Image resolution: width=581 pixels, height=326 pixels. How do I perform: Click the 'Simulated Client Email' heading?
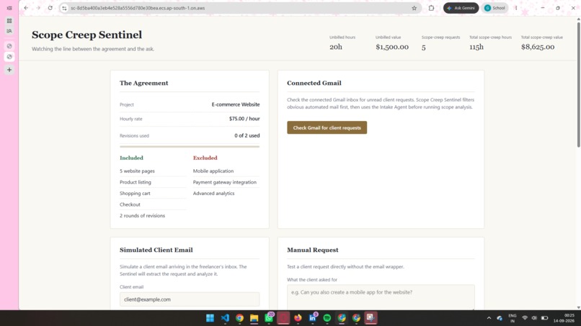click(156, 250)
